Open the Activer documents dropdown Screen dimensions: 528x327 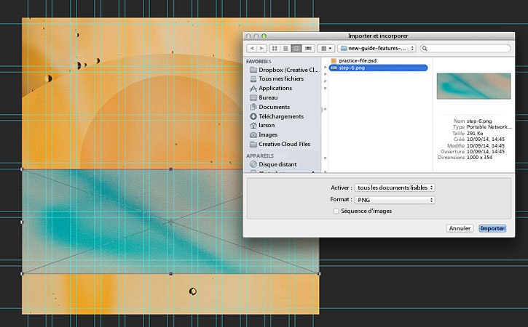[x=395, y=187]
